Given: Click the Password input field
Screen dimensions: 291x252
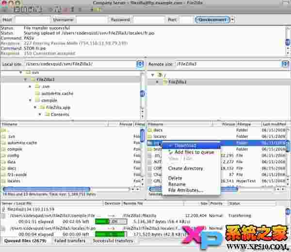Looking at the screenshot, I should [149, 20].
